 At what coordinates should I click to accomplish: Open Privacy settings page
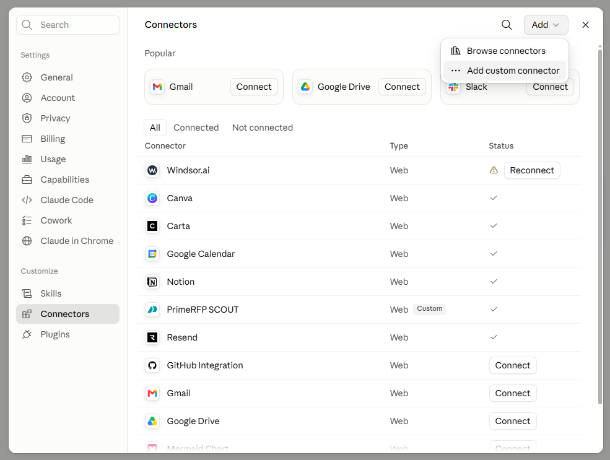click(x=68, y=118)
